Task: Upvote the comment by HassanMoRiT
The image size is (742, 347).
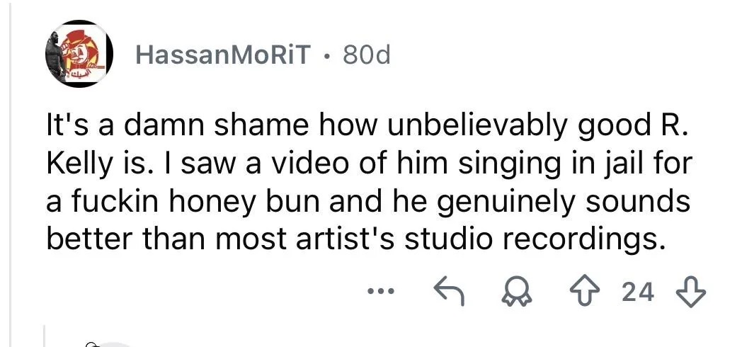Action: [584, 292]
